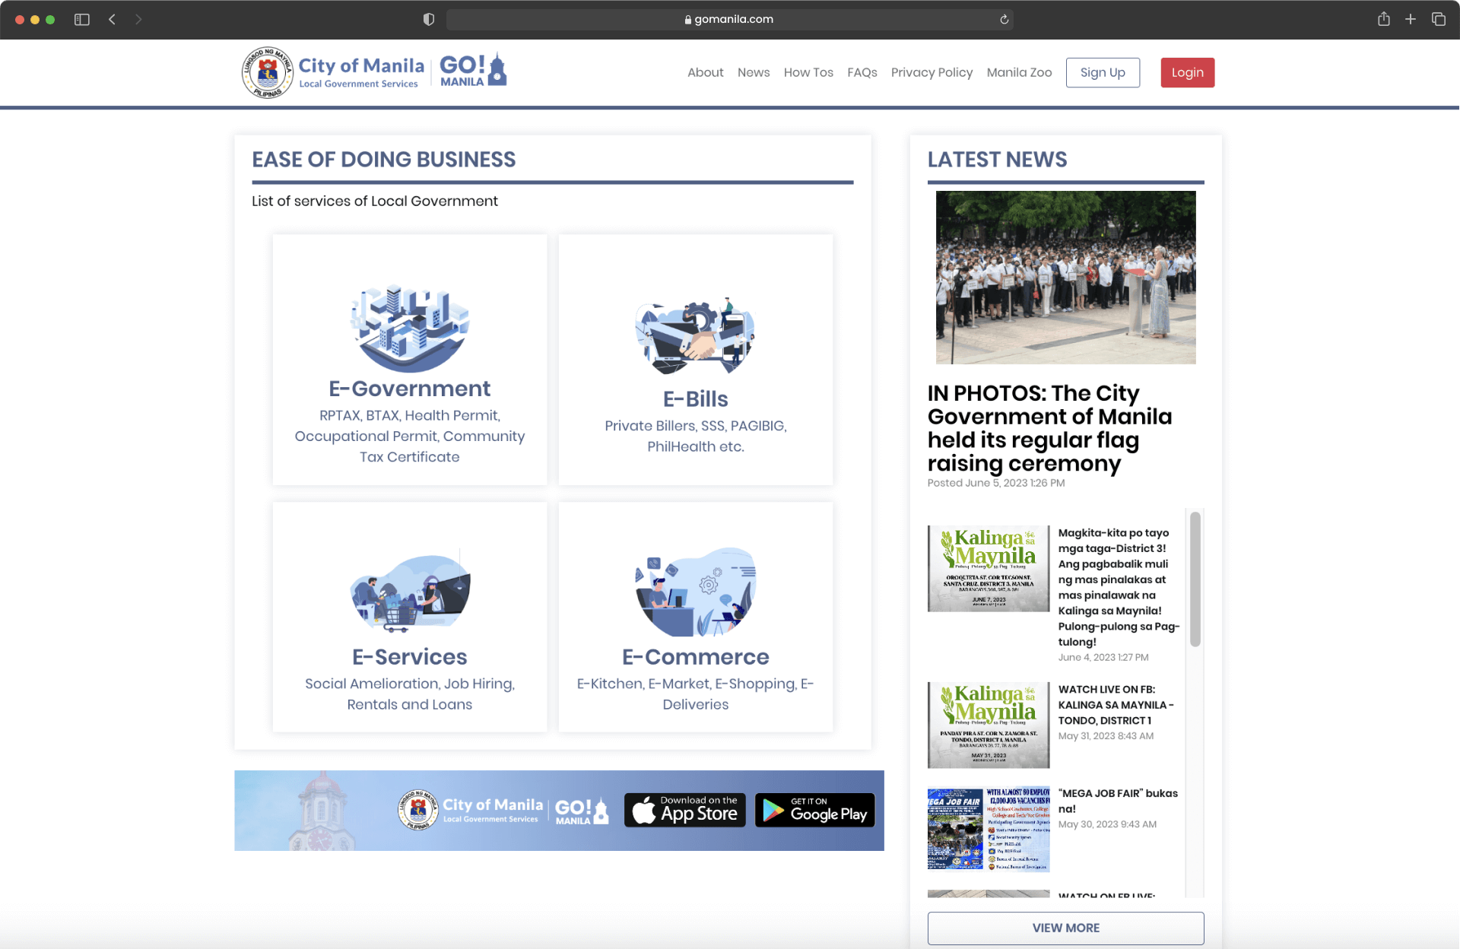Image resolution: width=1460 pixels, height=949 pixels.
Task: Open the E-Services heading link
Action: click(x=410, y=657)
